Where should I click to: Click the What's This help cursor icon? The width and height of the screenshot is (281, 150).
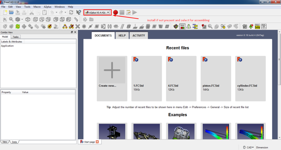click(79, 12)
